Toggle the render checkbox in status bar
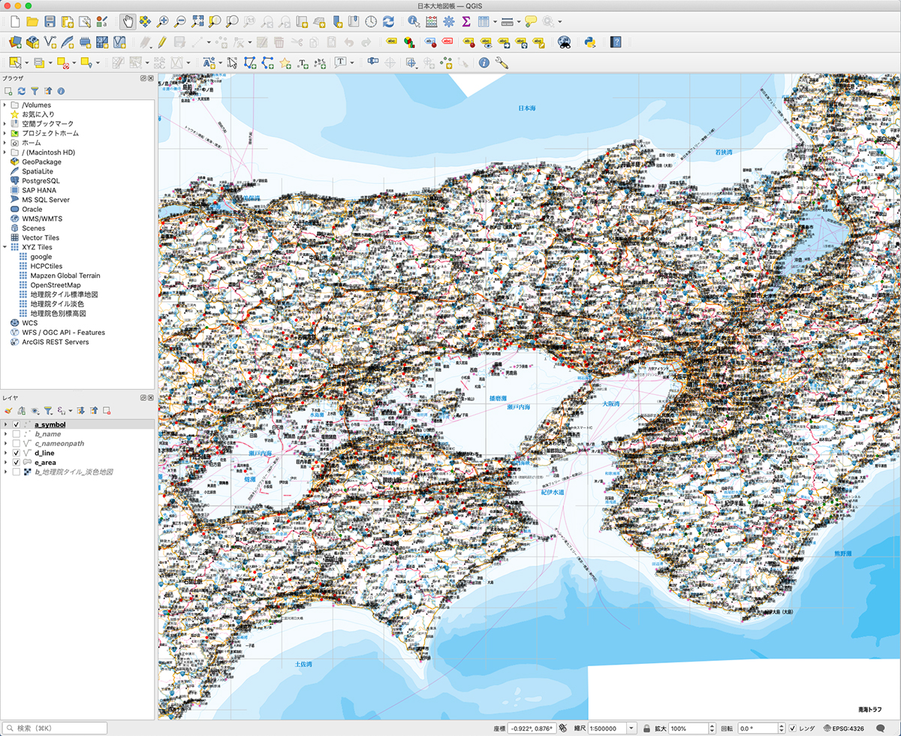901x736 pixels. [793, 728]
